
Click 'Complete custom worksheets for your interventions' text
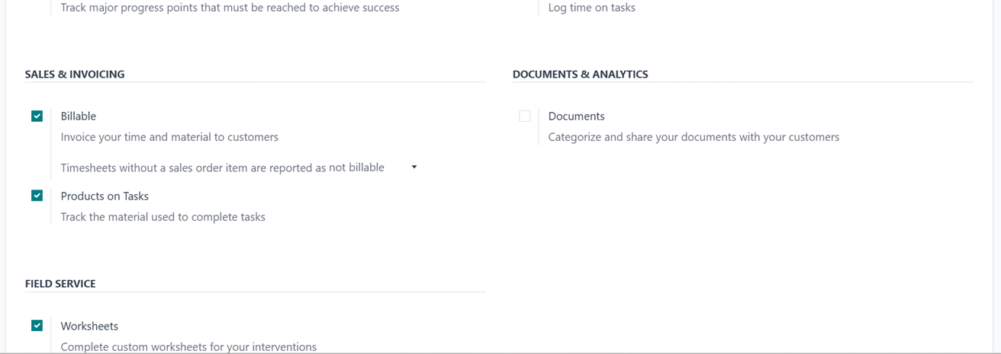tap(188, 346)
